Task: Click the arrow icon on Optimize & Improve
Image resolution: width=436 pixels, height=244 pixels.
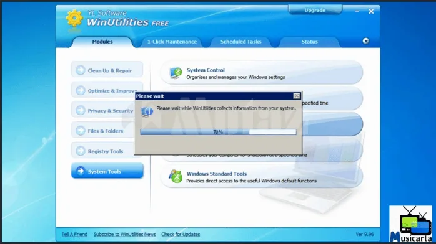Action: coord(81,90)
